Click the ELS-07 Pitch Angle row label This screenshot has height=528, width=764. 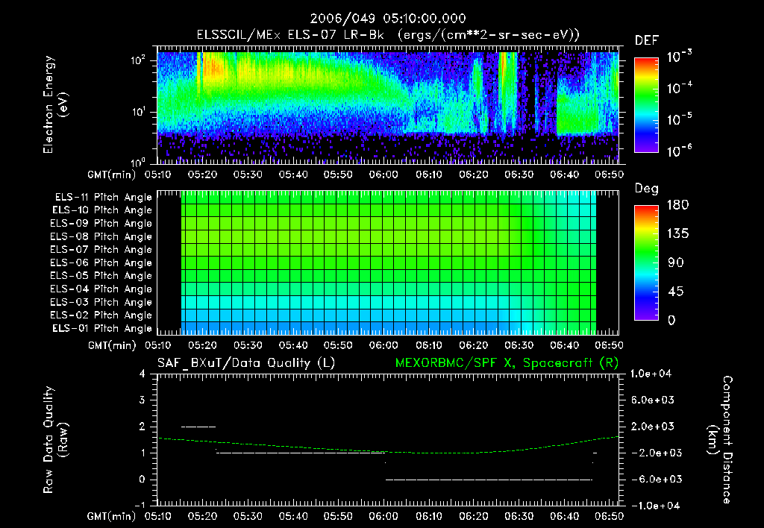pos(101,249)
